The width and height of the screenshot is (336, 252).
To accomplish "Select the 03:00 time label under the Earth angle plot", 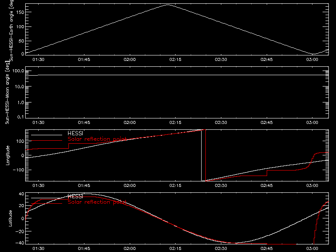I will click(x=312, y=59).
